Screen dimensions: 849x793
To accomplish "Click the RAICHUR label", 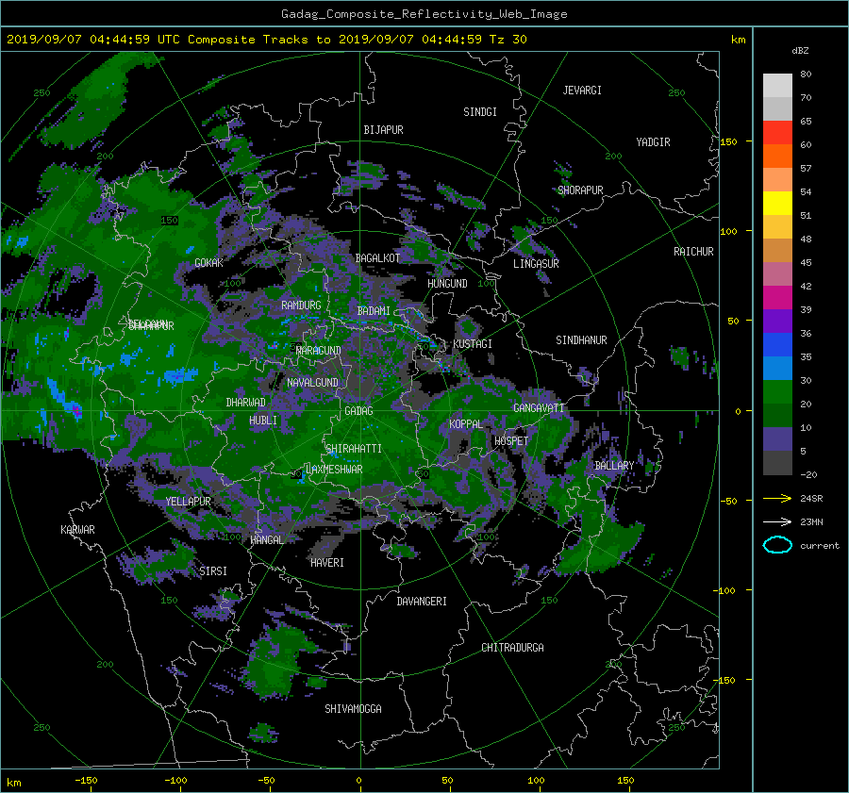I will pyautogui.click(x=693, y=252).
